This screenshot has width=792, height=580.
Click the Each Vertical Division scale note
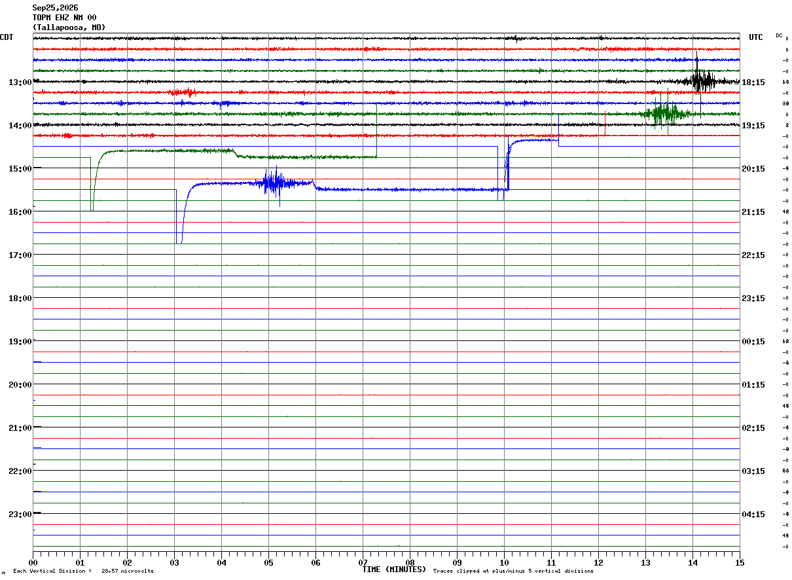(x=83, y=571)
